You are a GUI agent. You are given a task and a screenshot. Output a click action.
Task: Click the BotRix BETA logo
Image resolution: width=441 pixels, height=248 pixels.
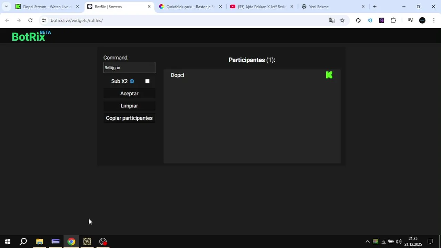click(x=31, y=36)
